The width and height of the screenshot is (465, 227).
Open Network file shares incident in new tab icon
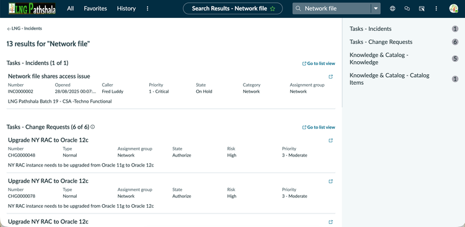click(x=331, y=77)
